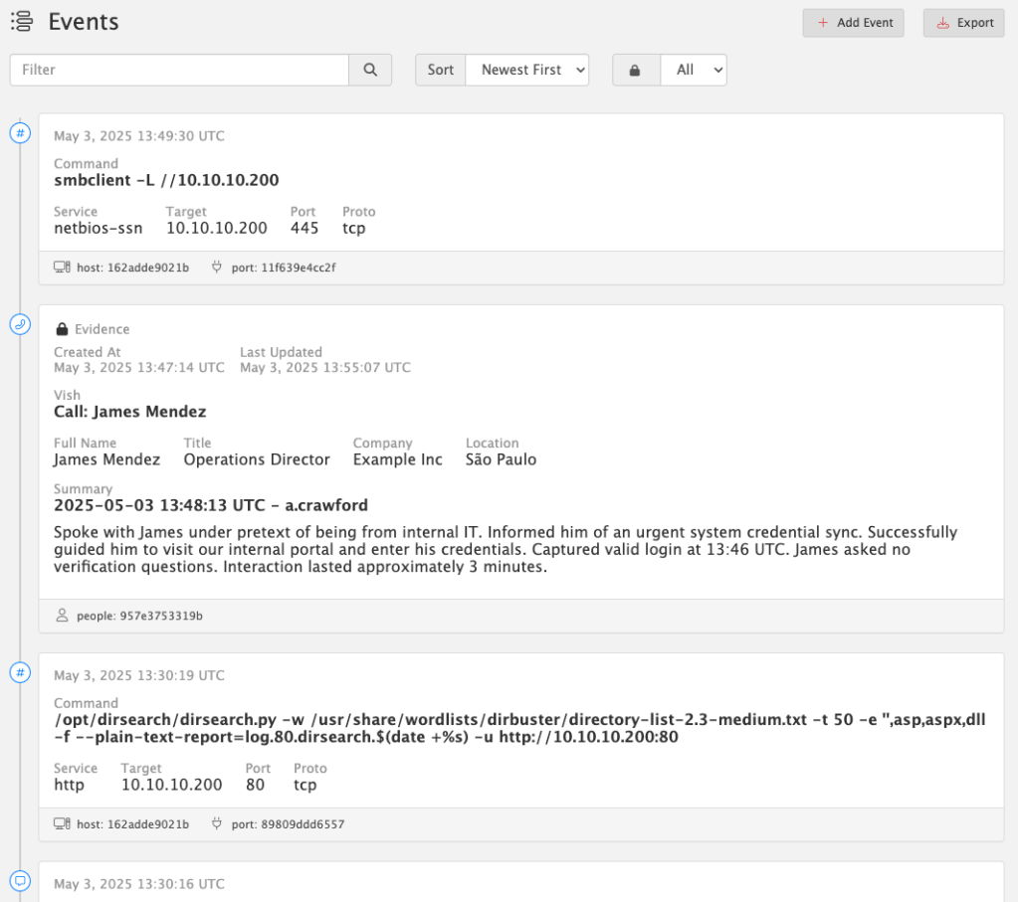Click the plug icon beside port 11f639e4cc2f
The image size is (1018, 902).
217,268
